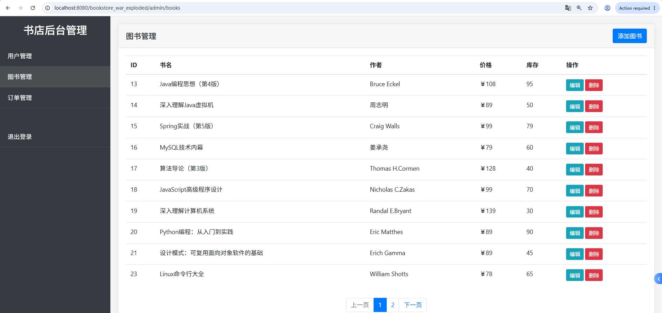
Task: Click author 周志明
Action: (x=379, y=105)
